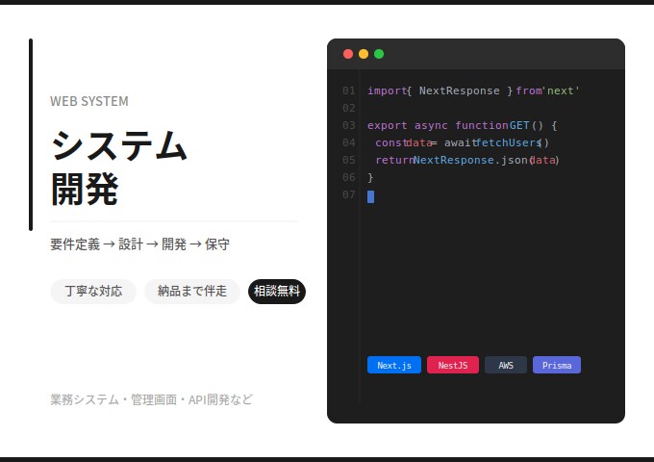
Task: Click the const data = await fetchUsers line
Action: pyautogui.click(x=463, y=142)
